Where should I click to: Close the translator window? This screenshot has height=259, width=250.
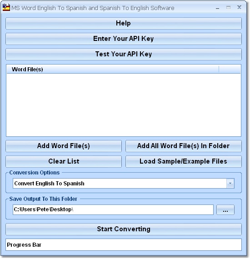pos(239,7)
